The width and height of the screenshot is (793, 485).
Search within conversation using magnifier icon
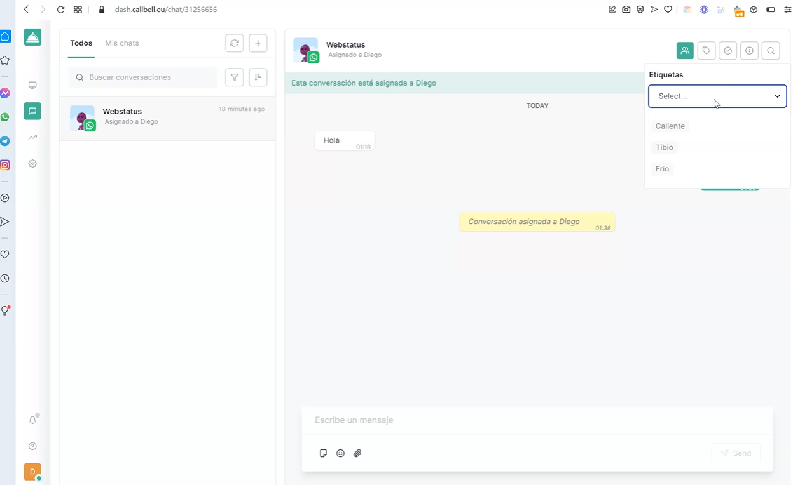tap(771, 51)
